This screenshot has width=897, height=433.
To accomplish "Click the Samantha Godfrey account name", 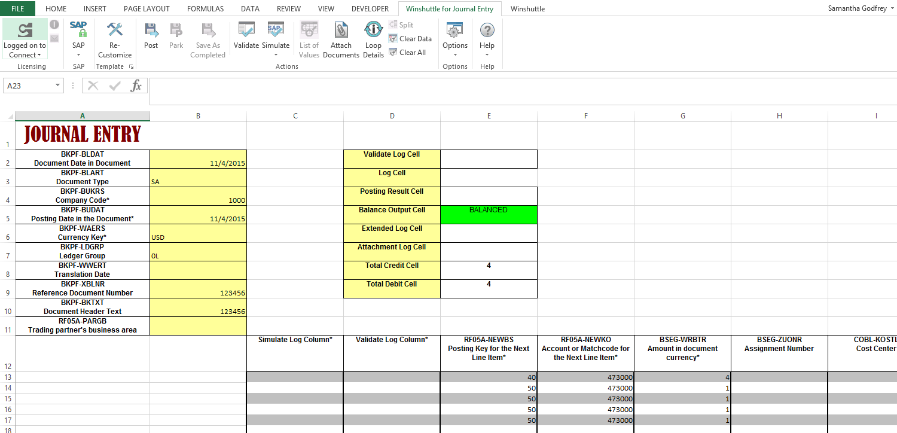I will click(x=859, y=8).
